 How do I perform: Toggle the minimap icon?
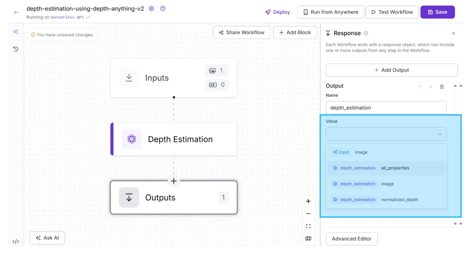tap(308, 239)
